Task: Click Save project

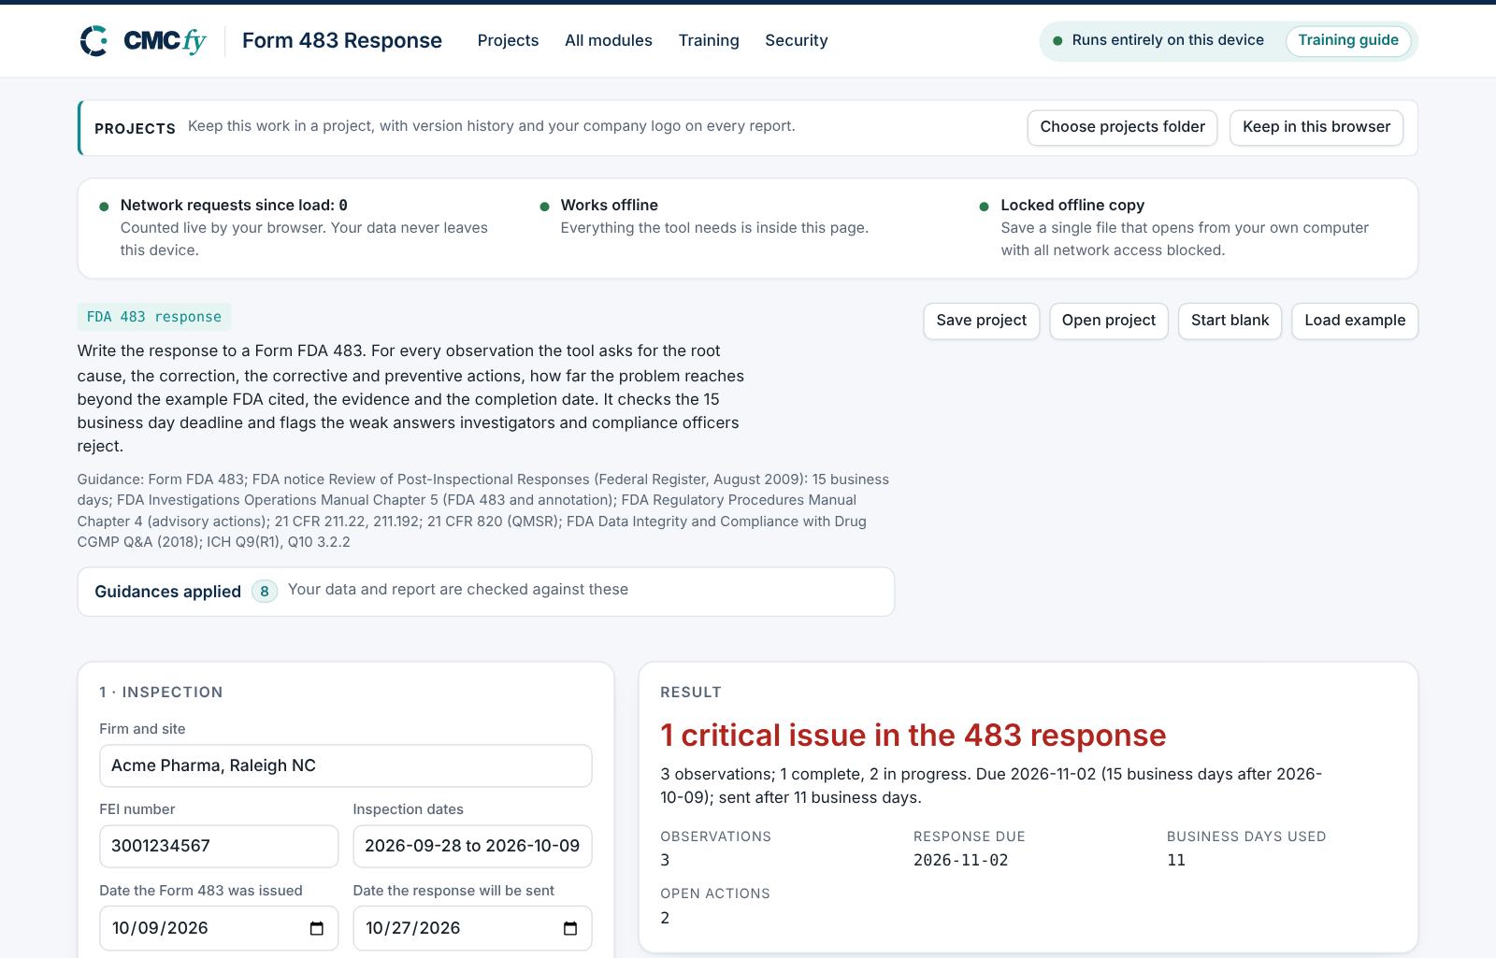Action: (x=981, y=321)
